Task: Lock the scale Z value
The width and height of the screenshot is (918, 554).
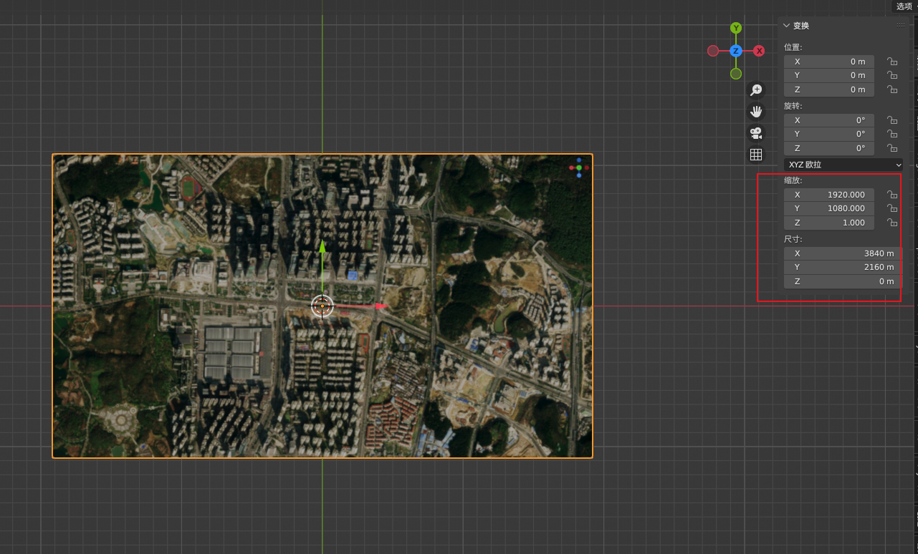Action: tap(891, 223)
